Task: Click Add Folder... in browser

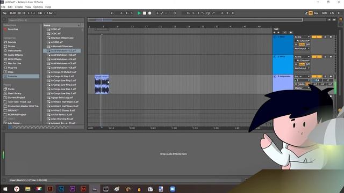Action: click(15, 123)
